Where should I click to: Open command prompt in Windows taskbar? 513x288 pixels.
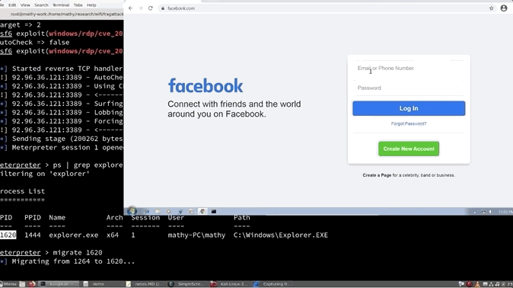214,212
